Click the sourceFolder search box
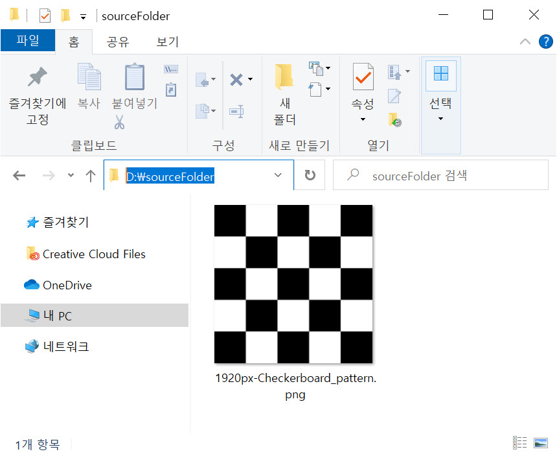Image resolution: width=557 pixels, height=456 pixels. (x=440, y=175)
